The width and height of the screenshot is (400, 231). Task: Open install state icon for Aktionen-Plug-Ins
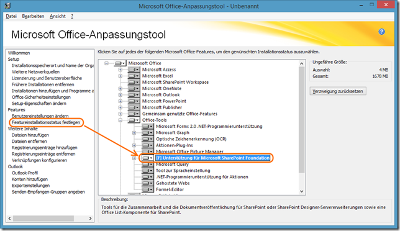pyautogui.click(x=147, y=145)
